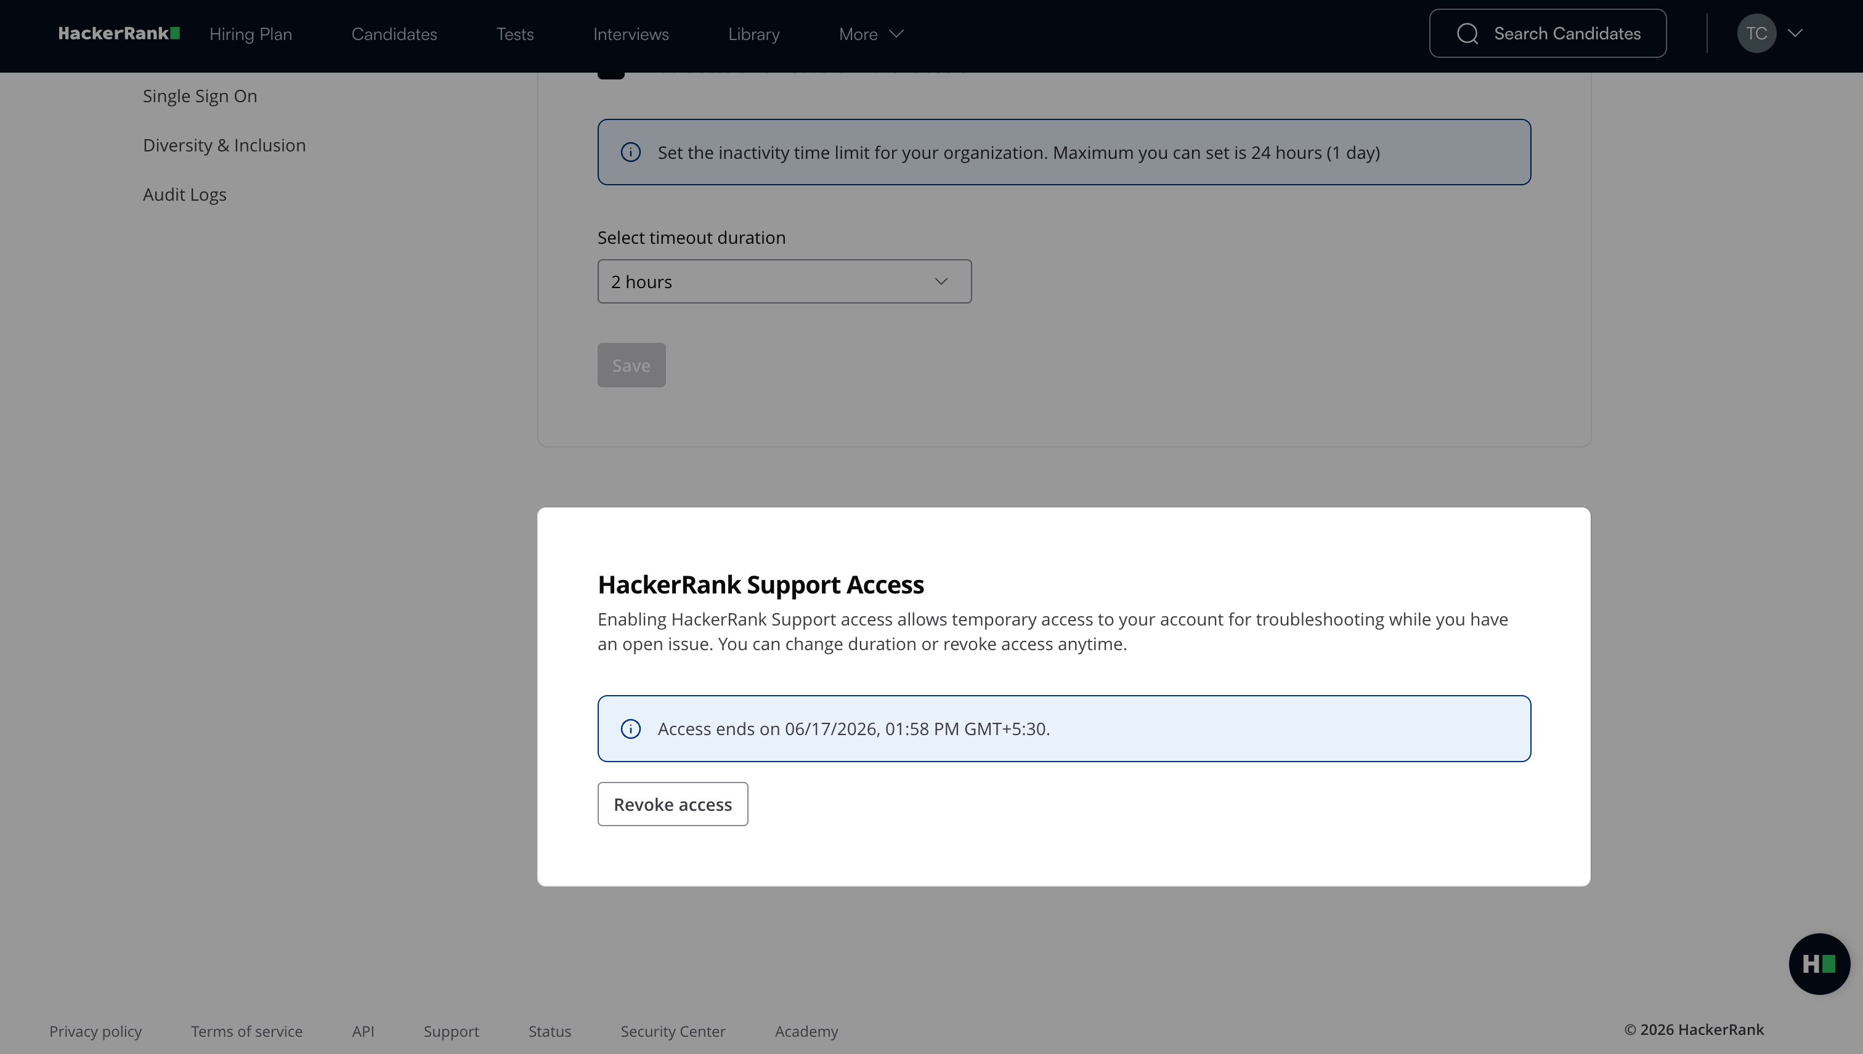Open Terms of service
This screenshot has width=1863, height=1054.
[246, 1031]
